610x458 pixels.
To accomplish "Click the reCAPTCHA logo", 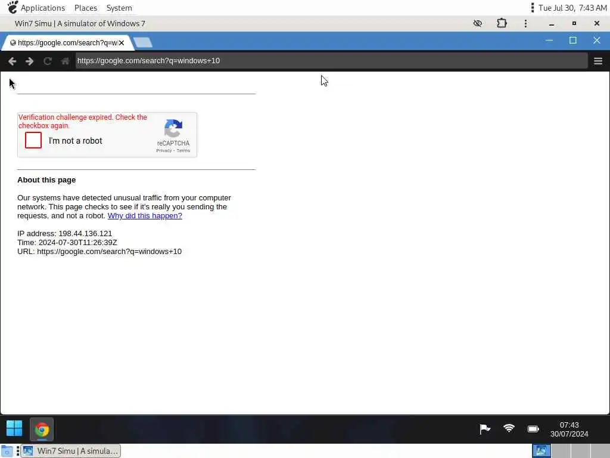I will pos(173,129).
